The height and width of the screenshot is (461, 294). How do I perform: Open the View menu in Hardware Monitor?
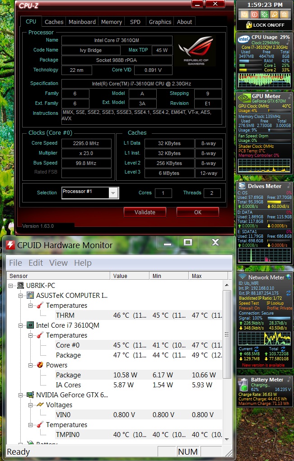coord(58,263)
